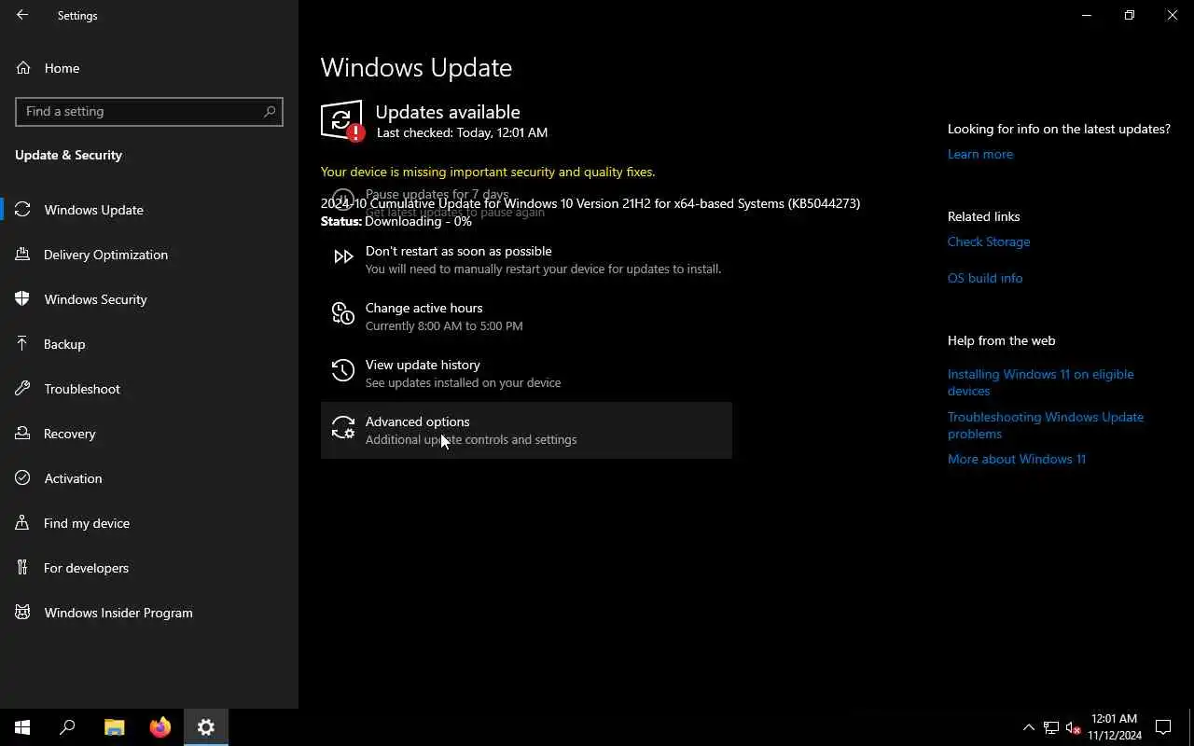Open Troubleshooting Windows Update problems link
Image resolution: width=1194 pixels, height=746 pixels.
coord(1046,425)
